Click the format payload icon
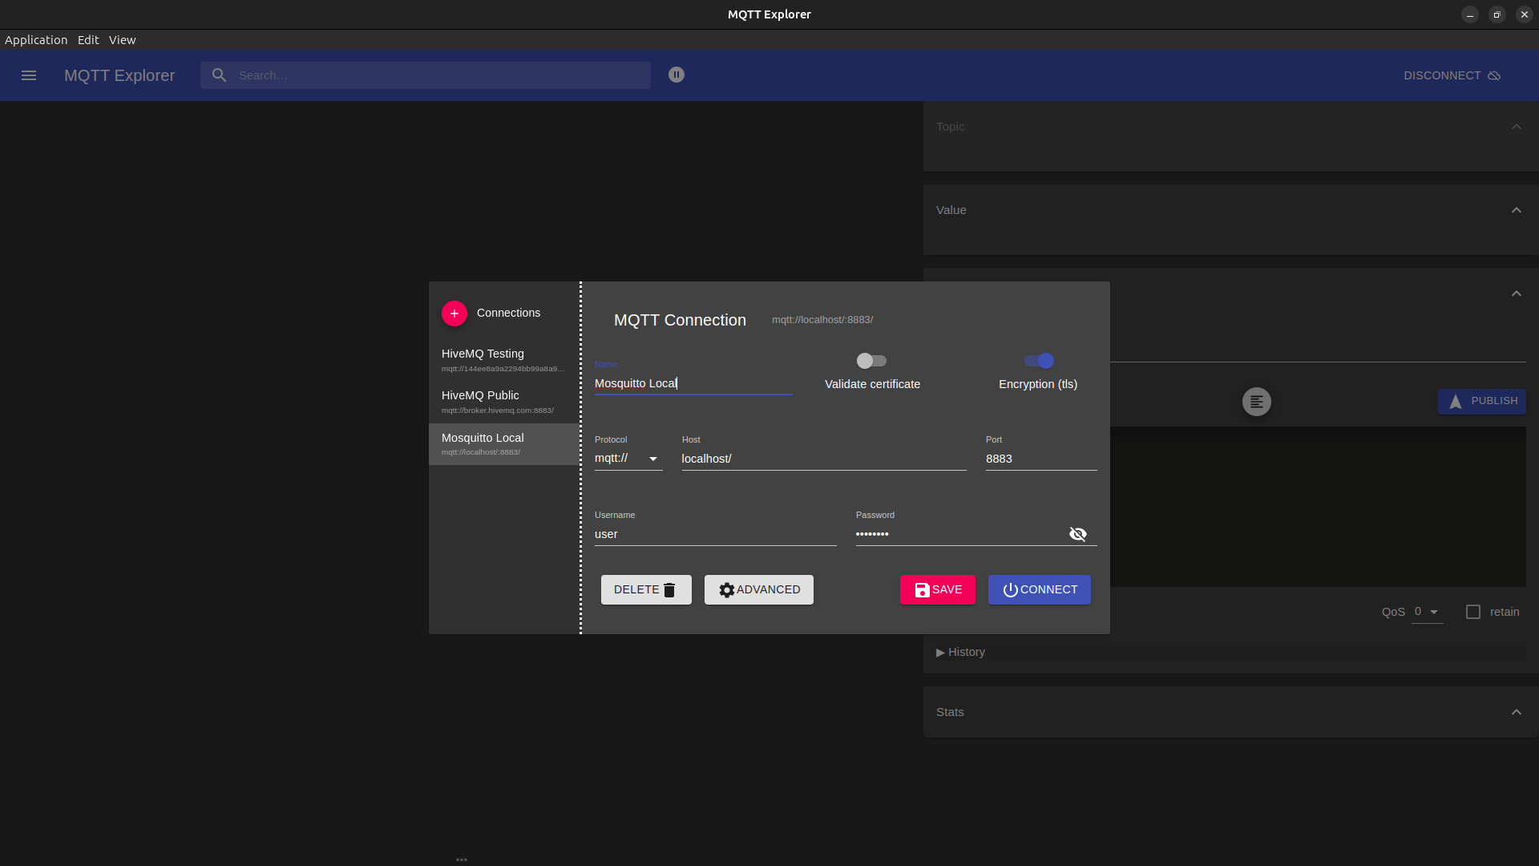Screen dimensions: 1539x866 [x=1256, y=402]
